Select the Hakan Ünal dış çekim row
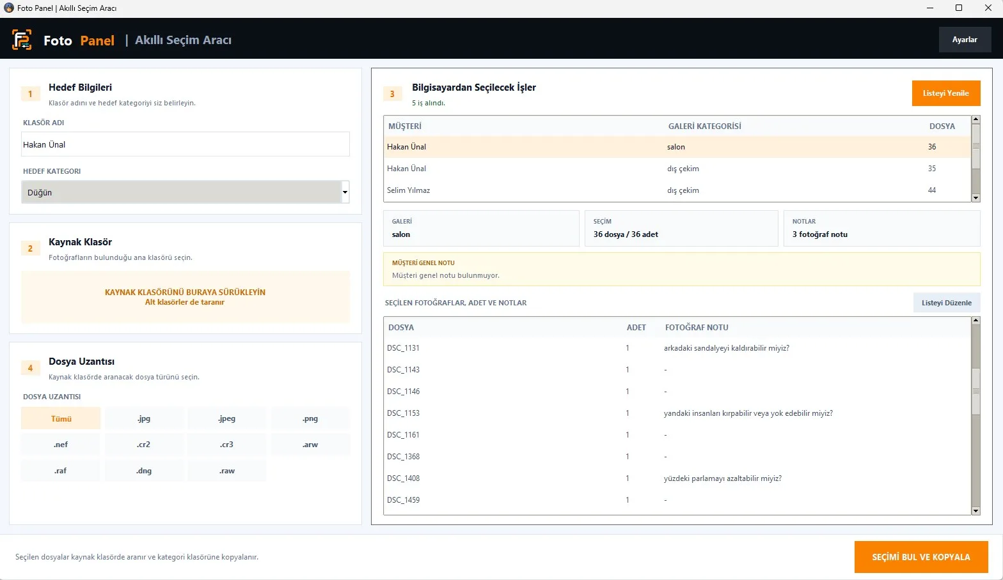 click(678, 169)
